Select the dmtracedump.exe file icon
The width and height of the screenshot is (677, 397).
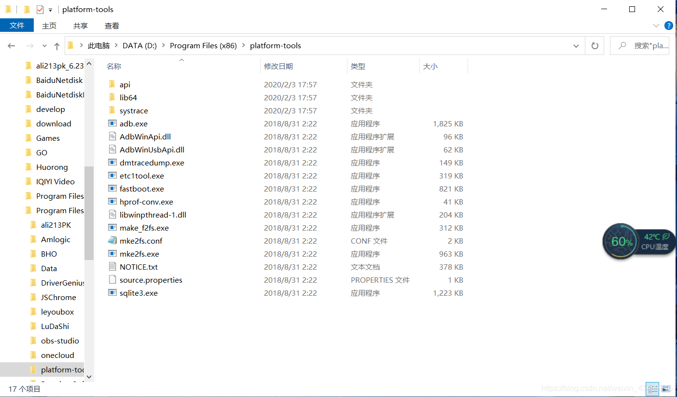pos(112,163)
